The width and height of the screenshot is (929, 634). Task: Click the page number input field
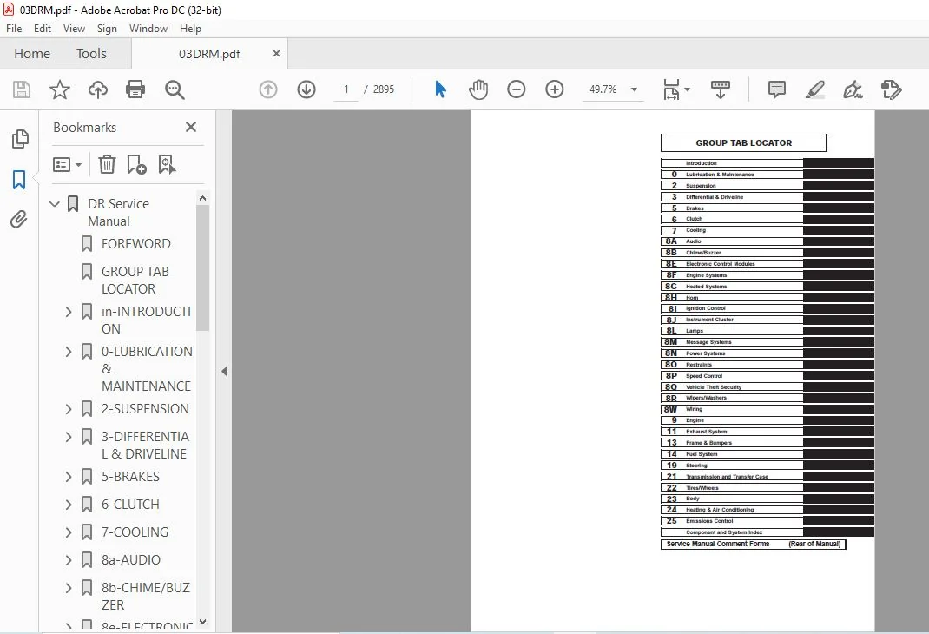346,89
